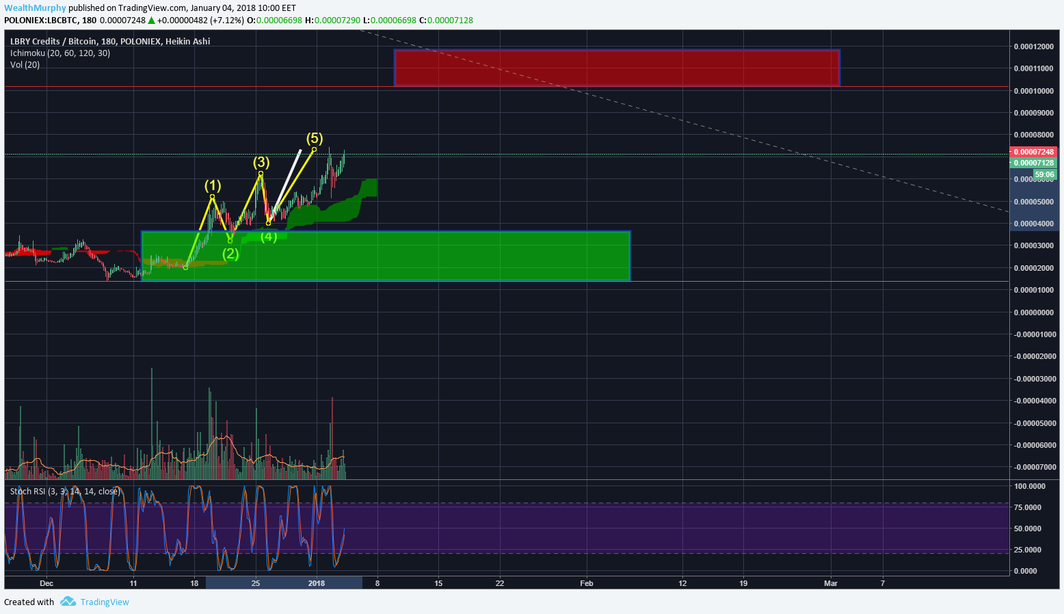
Task: Click the 75.0000 Stoch RSI scale label
Action: 1028,507
